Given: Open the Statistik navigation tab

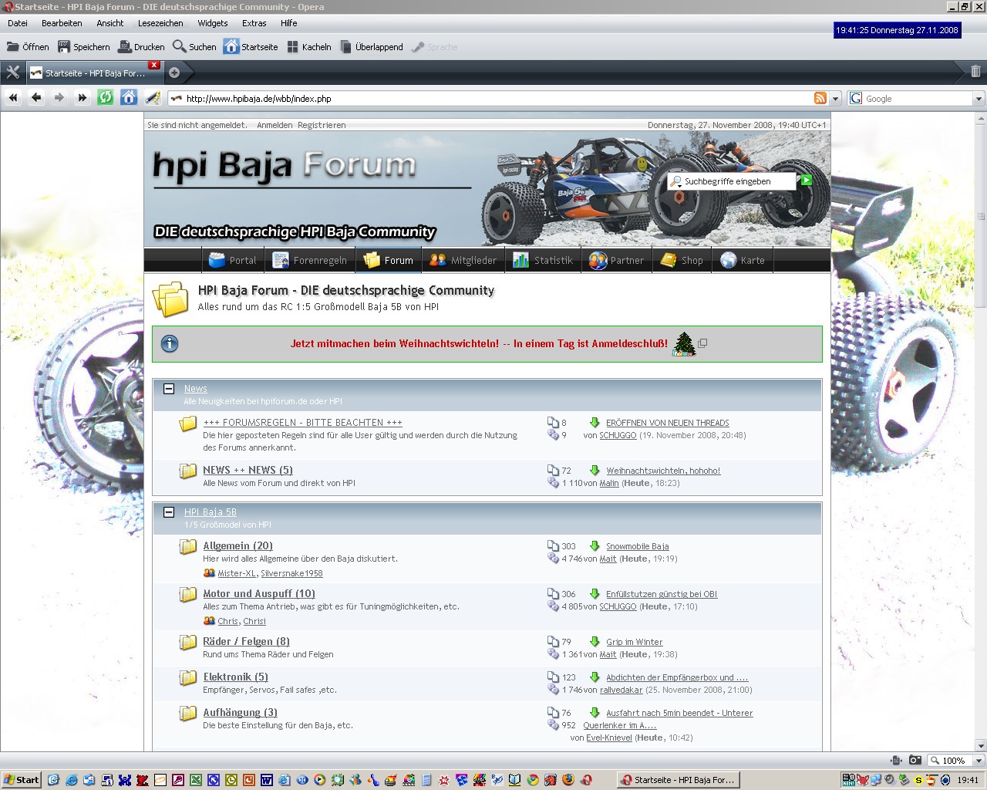Looking at the screenshot, I should pyautogui.click(x=544, y=261).
